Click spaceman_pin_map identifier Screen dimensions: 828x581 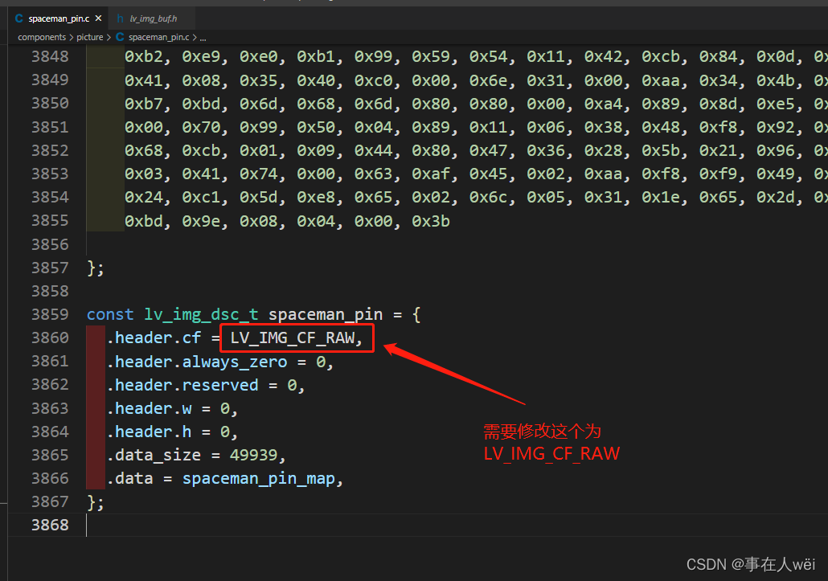click(x=259, y=479)
